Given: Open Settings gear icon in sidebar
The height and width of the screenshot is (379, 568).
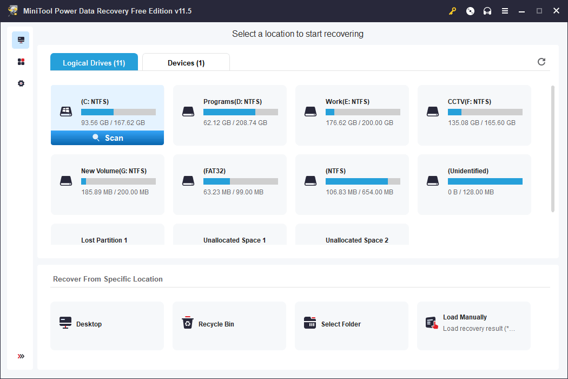Looking at the screenshot, I should tap(21, 83).
